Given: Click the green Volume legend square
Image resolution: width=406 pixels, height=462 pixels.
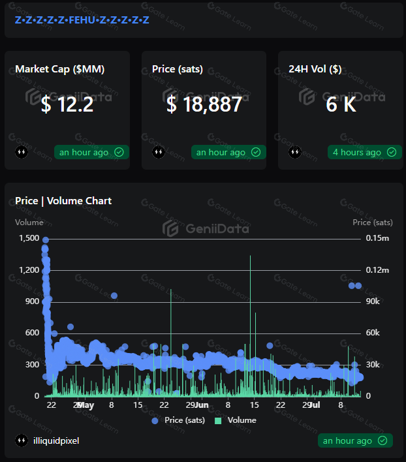Looking at the screenshot, I should pos(218,421).
